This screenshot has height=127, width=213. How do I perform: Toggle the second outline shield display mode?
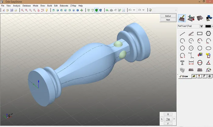pyautogui.click(x=93, y=10)
